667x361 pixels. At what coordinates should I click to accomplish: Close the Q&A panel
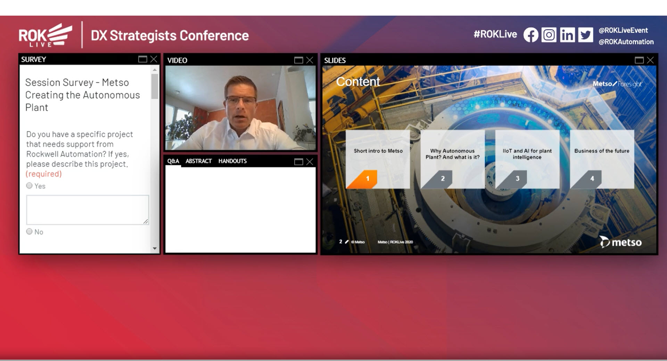click(310, 162)
